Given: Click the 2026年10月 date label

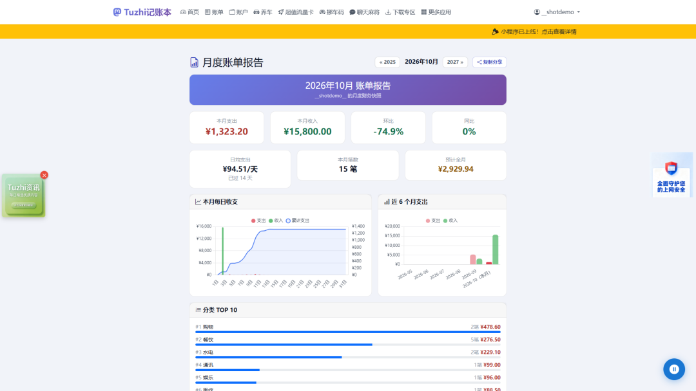Looking at the screenshot, I should click(421, 62).
